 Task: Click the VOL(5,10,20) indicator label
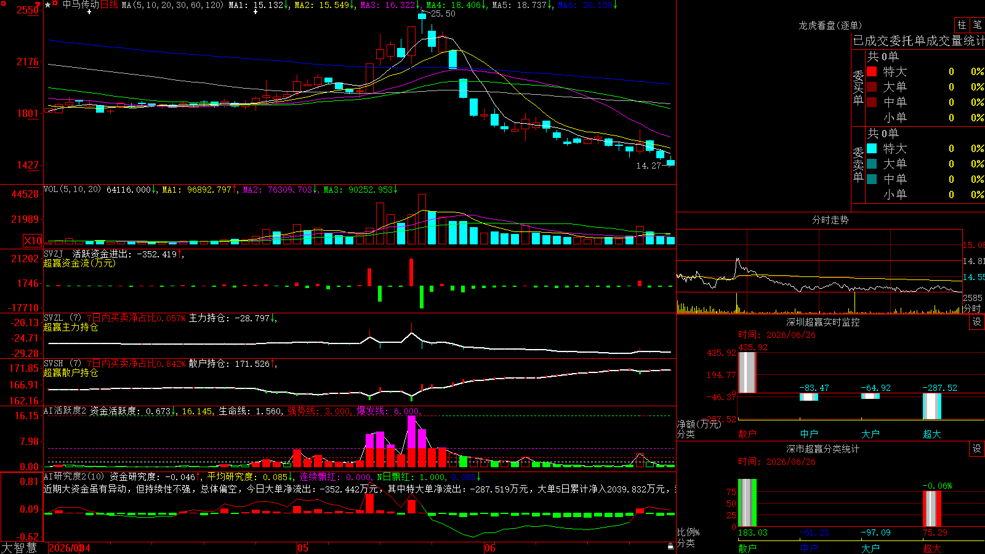(x=72, y=190)
